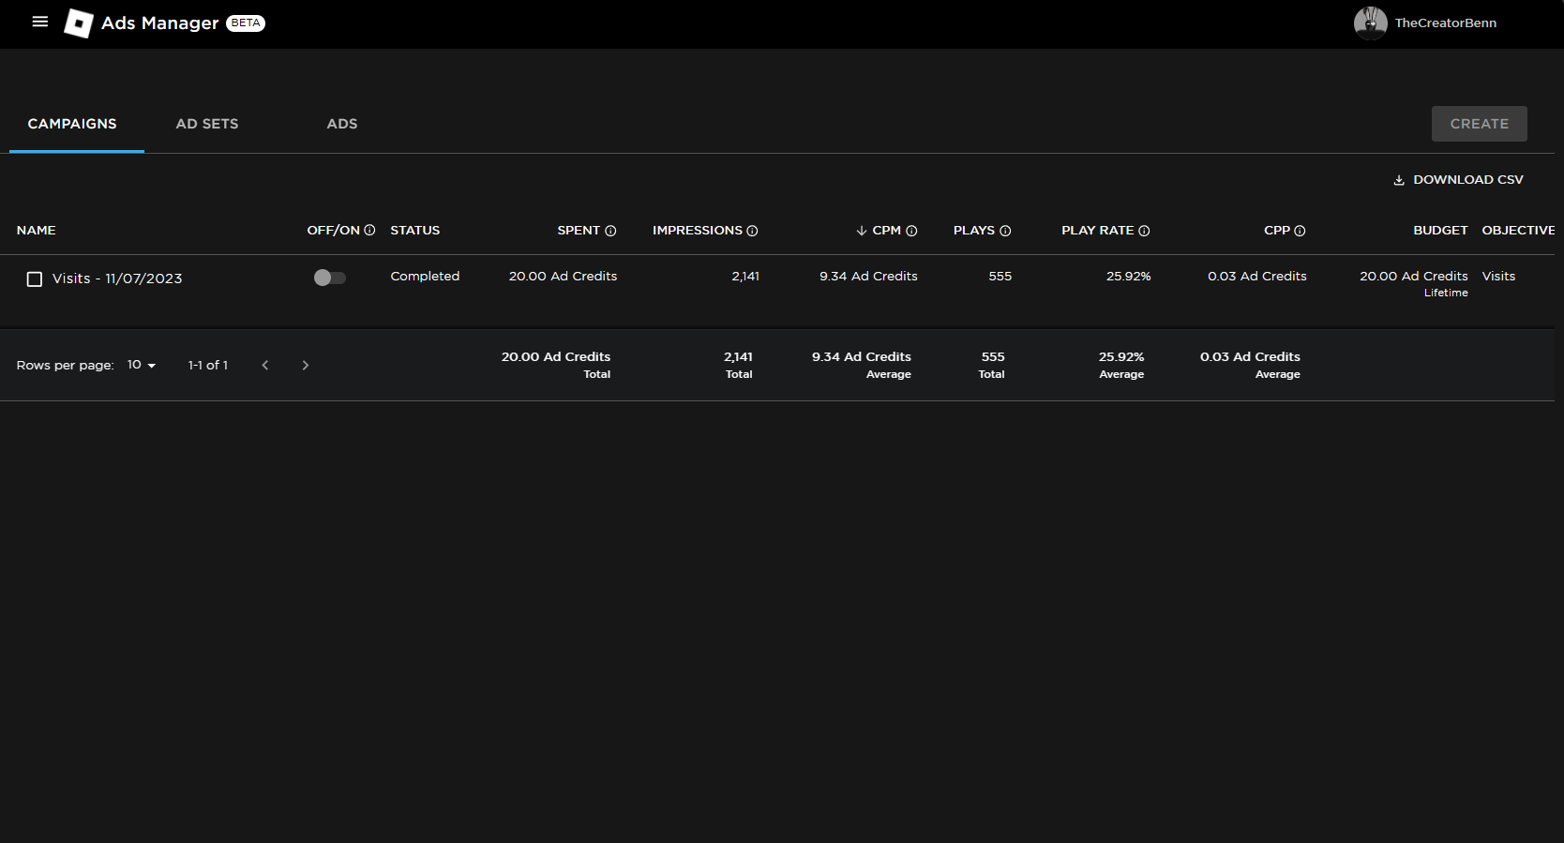Sort by the STATUS column header
The height and width of the screenshot is (843, 1564).
[x=415, y=231]
